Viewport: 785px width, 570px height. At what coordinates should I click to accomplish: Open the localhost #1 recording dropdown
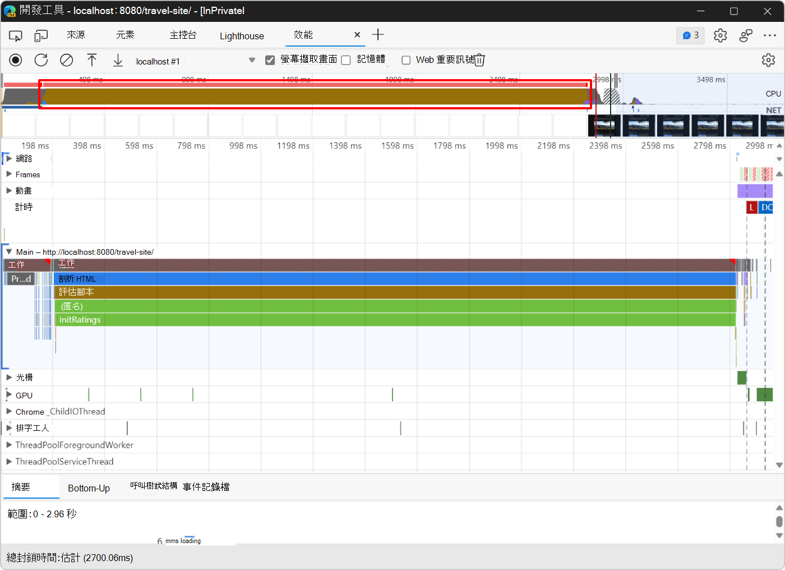coord(195,61)
